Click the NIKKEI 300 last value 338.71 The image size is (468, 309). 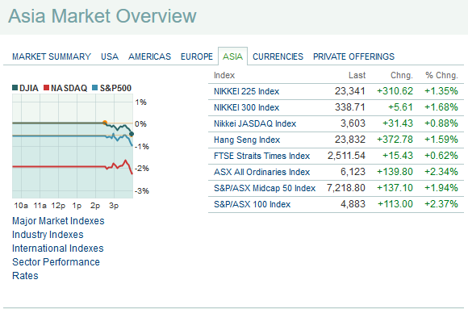(350, 107)
